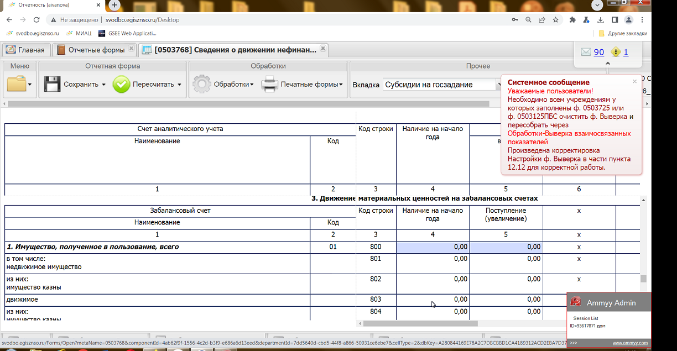Image resolution: width=677 pixels, height=351 pixels.
Task: Open the www.ammyy.com link
Action: (x=629, y=343)
